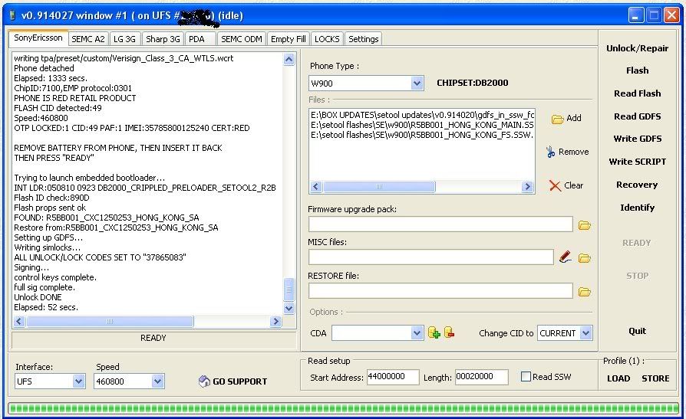Click the Read GDFS button
Screen dimensions: 686x419
click(637, 116)
